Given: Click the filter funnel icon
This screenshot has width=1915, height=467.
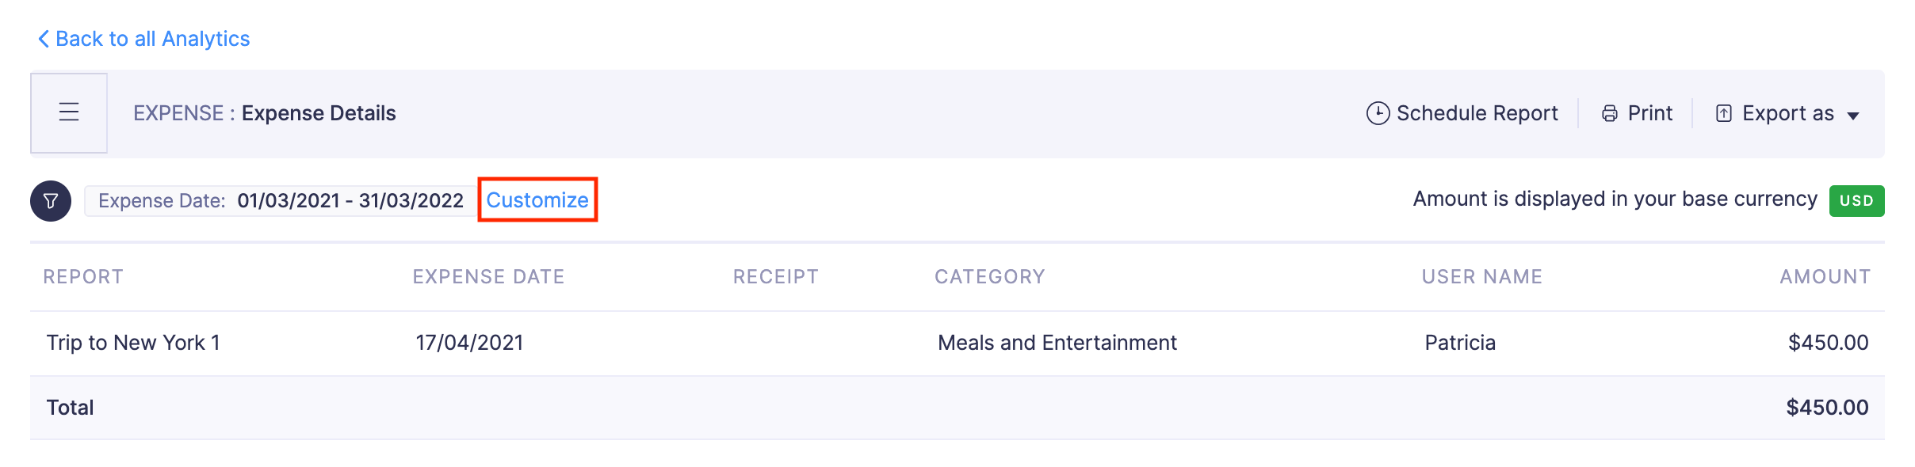Looking at the screenshot, I should [x=51, y=201].
